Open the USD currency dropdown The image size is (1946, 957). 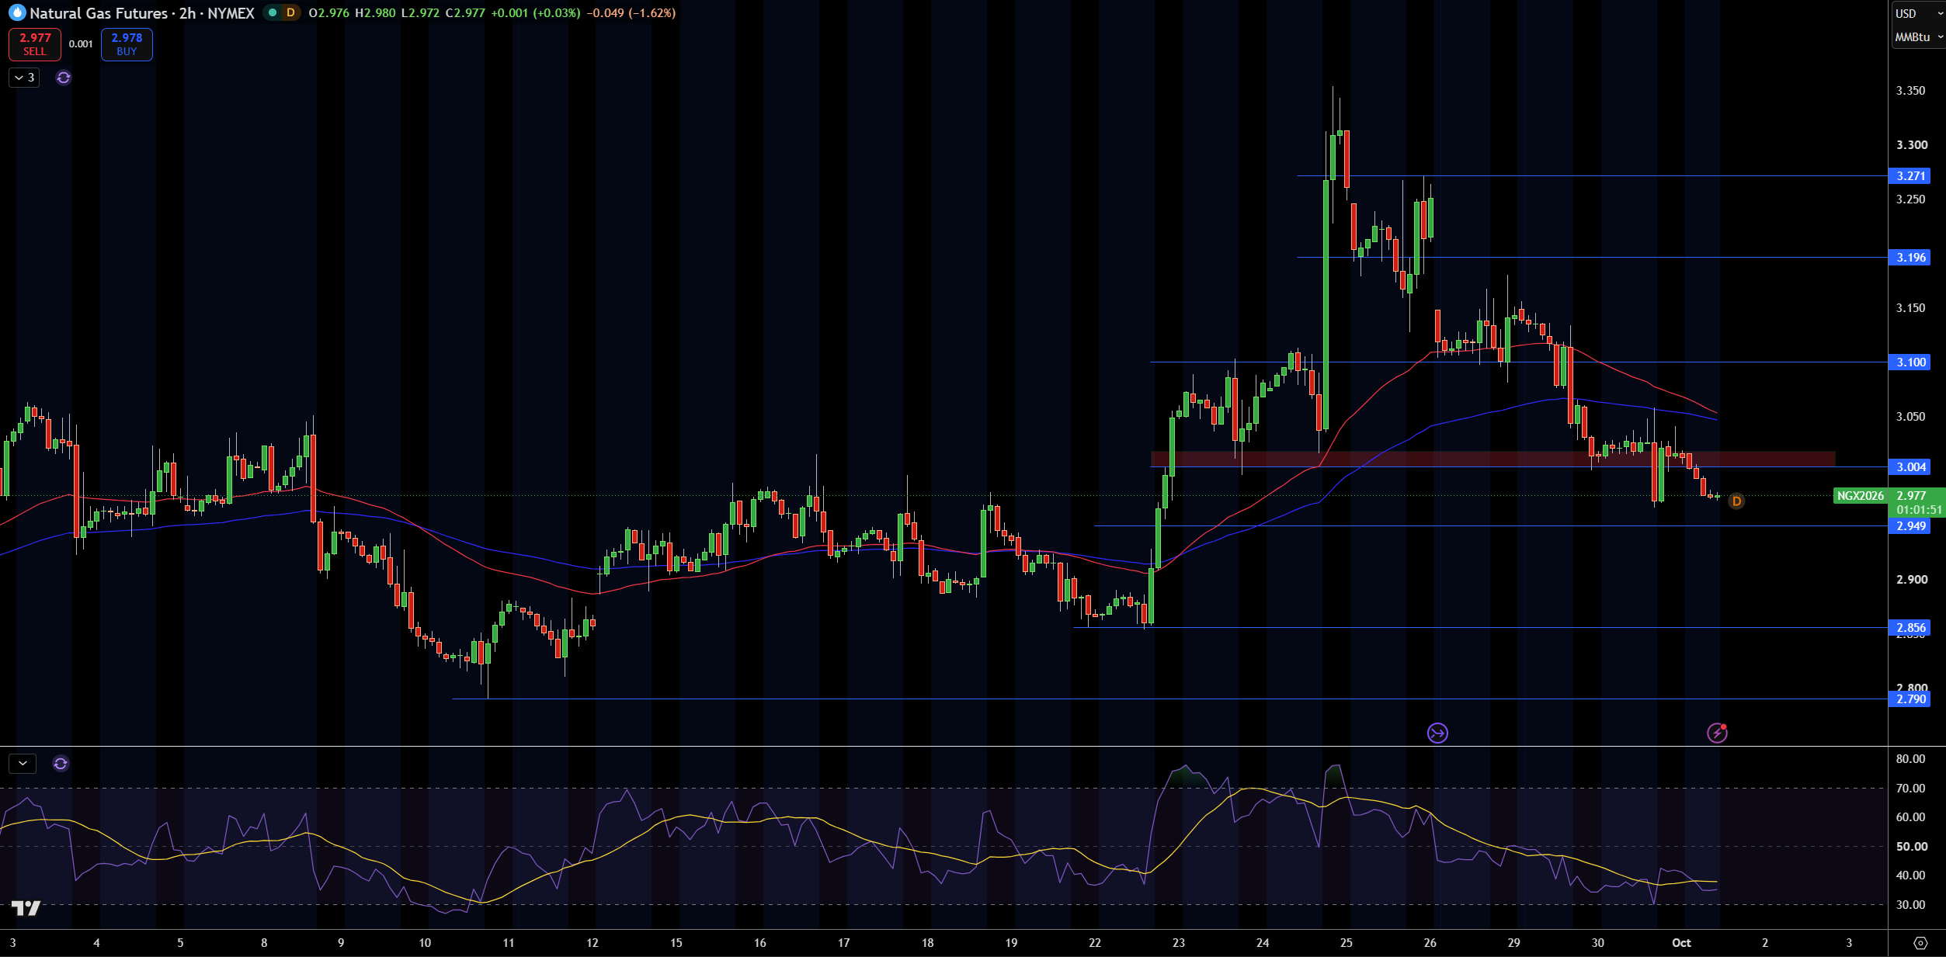1916,13
